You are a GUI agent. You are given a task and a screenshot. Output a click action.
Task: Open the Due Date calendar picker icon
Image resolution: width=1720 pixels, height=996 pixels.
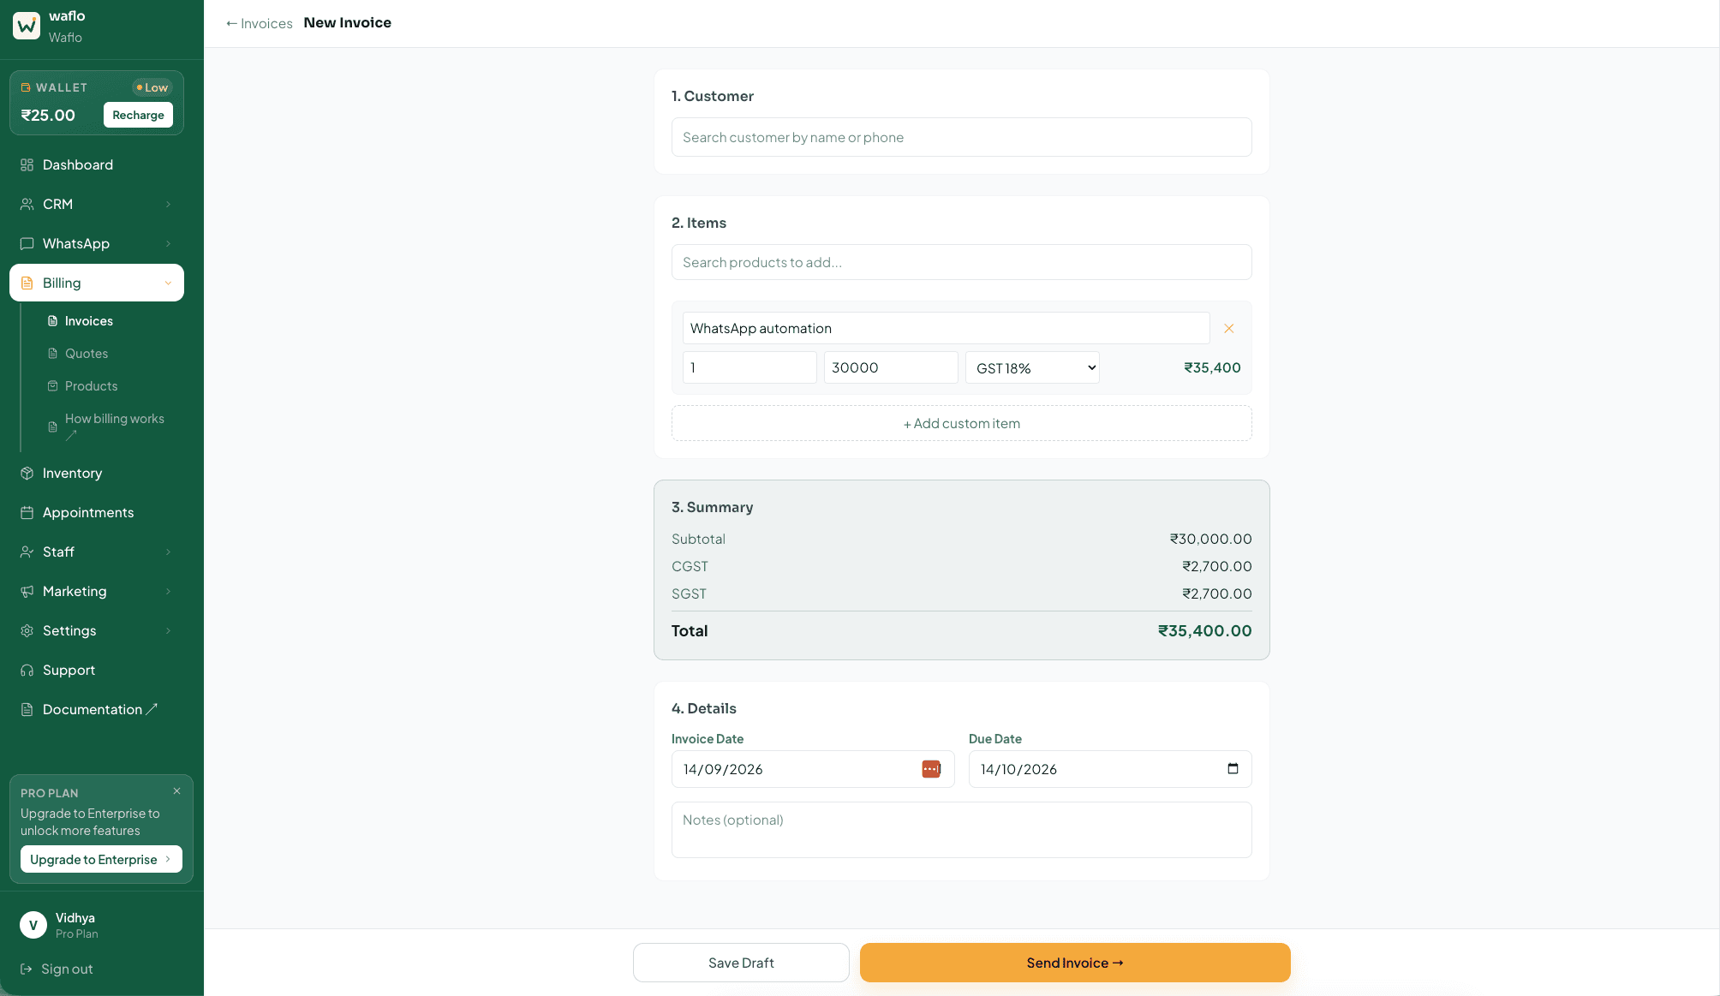click(1233, 768)
